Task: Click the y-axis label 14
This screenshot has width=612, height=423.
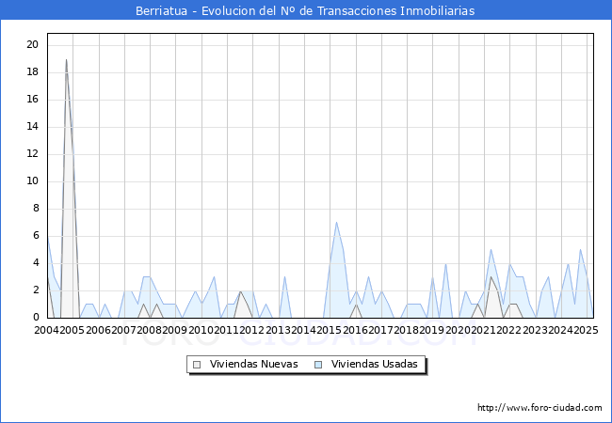Action: 32,127
